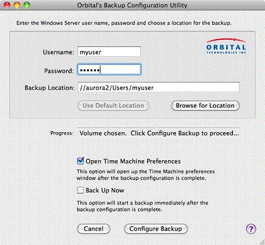
Task: Click Configure Backup to proceed
Action: pos(156,229)
